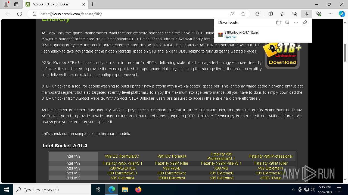Open the Fatal1ty X99 Professional link
This screenshot has width=348, height=195.
coord(271,156)
